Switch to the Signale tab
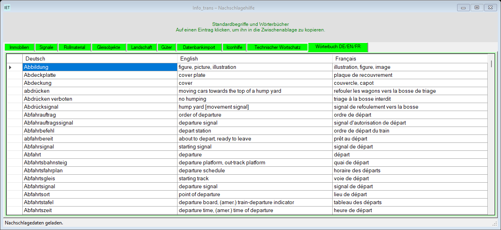The width and height of the screenshot is (501, 230). tap(46, 47)
